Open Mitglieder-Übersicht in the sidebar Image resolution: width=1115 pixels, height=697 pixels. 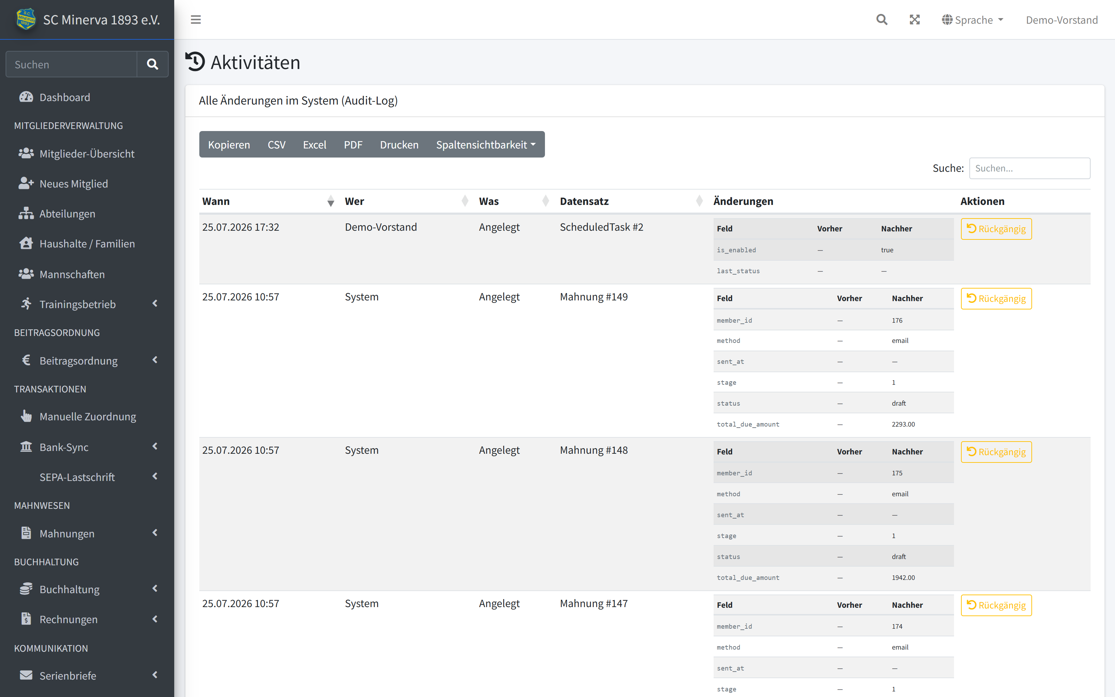pyautogui.click(x=87, y=153)
